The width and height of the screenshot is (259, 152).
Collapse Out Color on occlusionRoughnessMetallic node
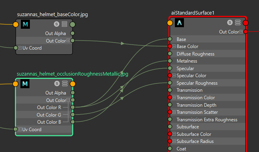coord(68,100)
